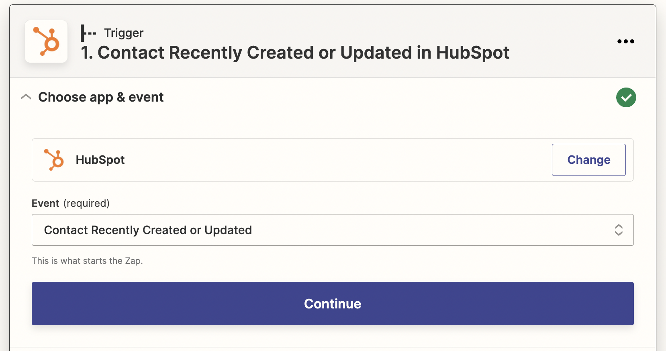This screenshot has height=351, width=666.
Task: Click the text This is what starts the Zap
Action: click(x=87, y=261)
